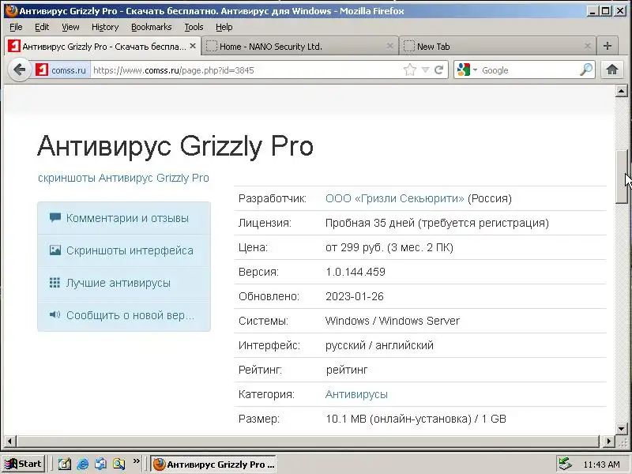Image resolution: width=632 pixels, height=474 pixels.
Task: Open the ООО «Гризли Секьюрити» developer link
Action: [x=394, y=198]
